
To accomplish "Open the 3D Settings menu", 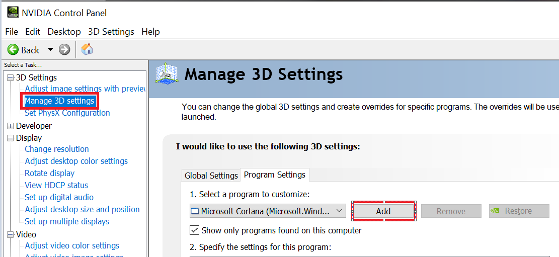I will pyautogui.click(x=111, y=32).
